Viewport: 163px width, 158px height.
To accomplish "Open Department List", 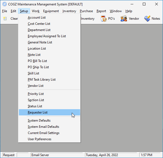I will [49, 30].
